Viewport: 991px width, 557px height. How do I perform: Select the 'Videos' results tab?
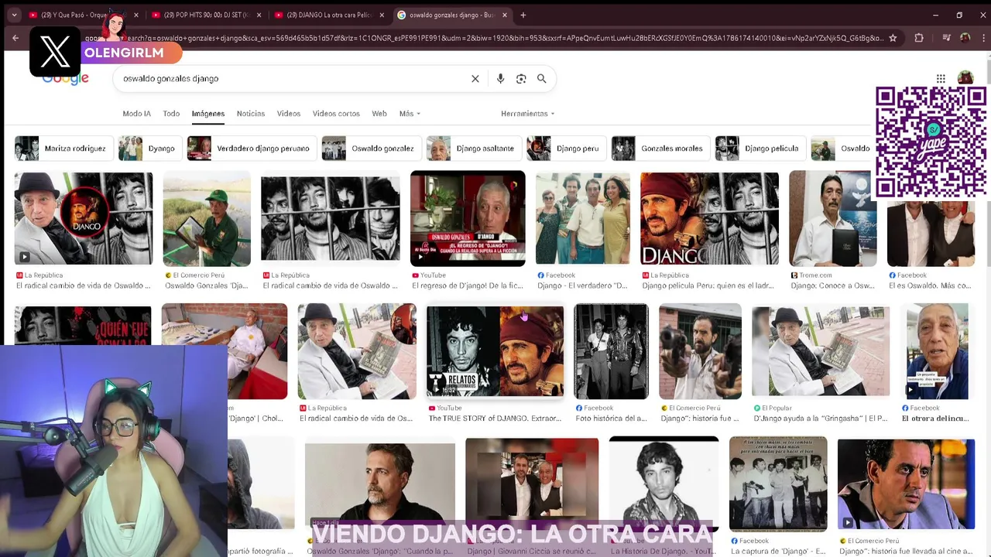[289, 114]
